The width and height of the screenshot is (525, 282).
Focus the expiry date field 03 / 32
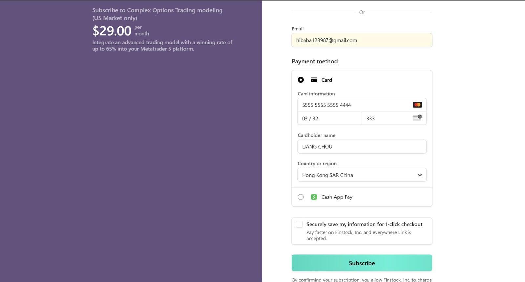[329, 118]
